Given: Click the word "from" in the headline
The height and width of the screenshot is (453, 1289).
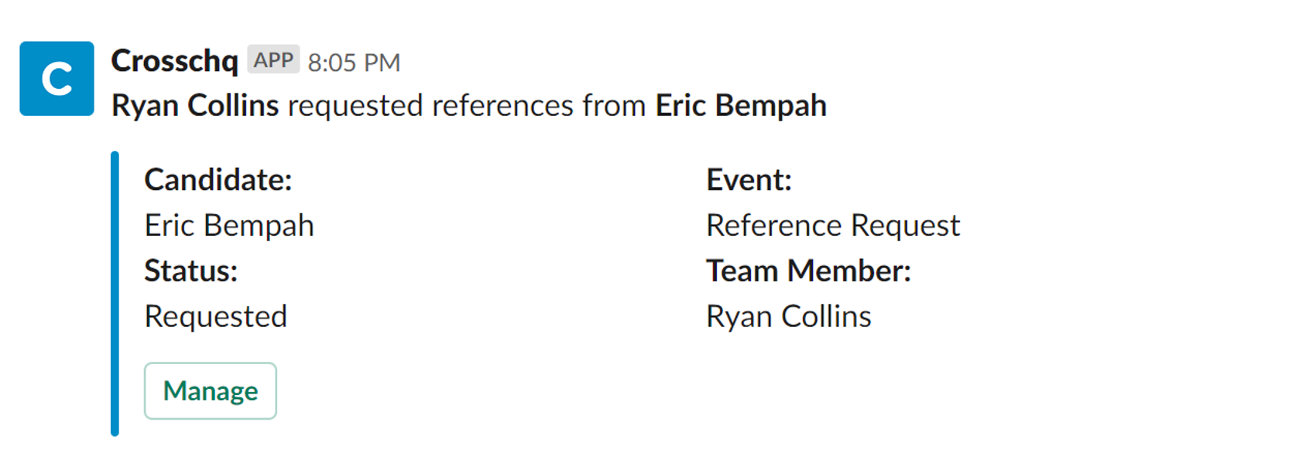Looking at the screenshot, I should 614,105.
